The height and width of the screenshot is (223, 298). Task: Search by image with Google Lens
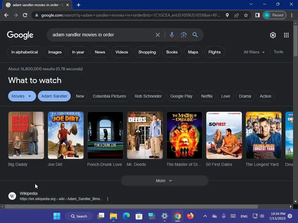coord(183,35)
